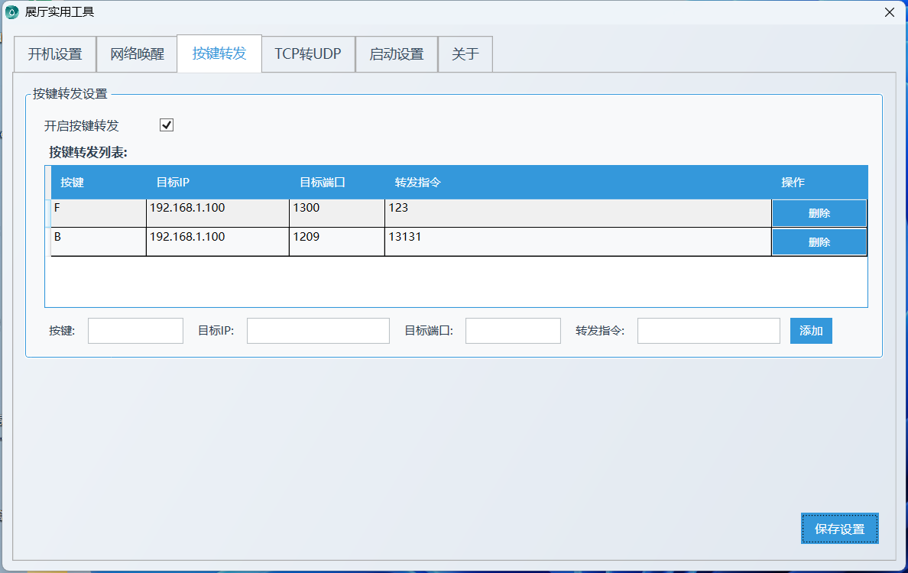The image size is (908, 573).
Task: Select the 目标端口 input box
Action: [513, 331]
